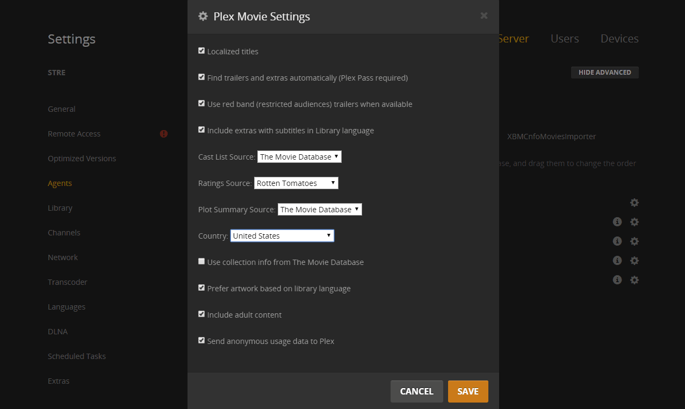Toggle Include extras with subtitles checkbox

[x=201, y=130]
